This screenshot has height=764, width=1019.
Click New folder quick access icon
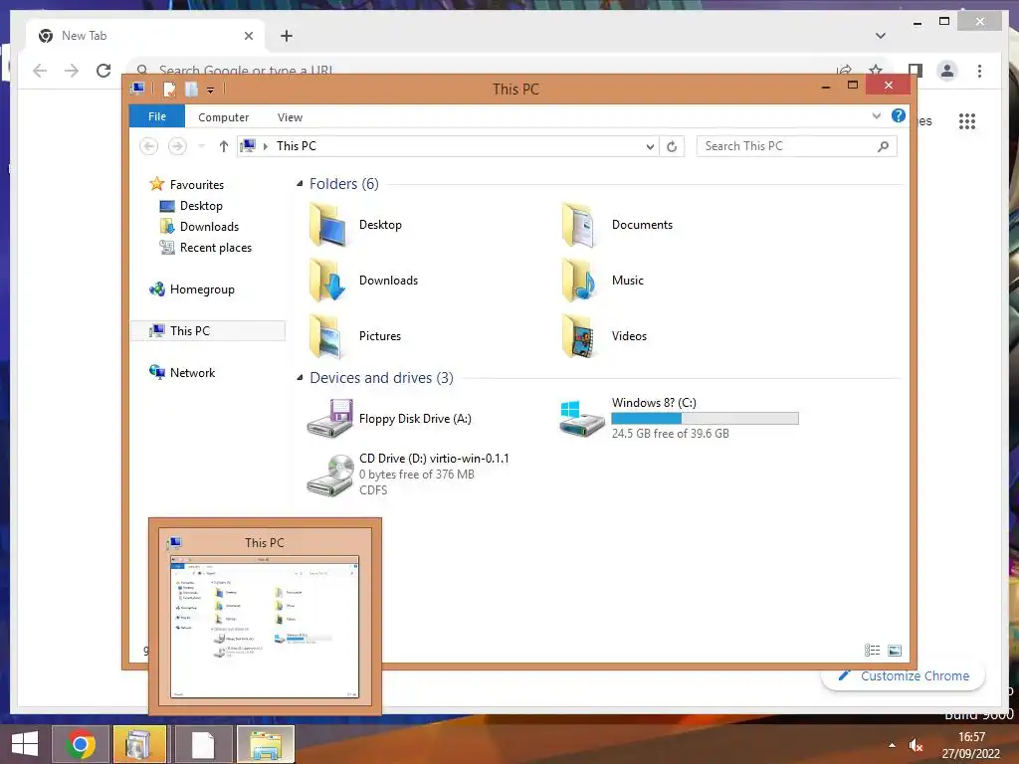[191, 89]
